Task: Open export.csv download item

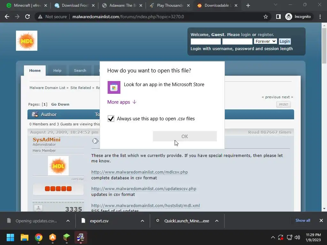Action: tap(99, 221)
